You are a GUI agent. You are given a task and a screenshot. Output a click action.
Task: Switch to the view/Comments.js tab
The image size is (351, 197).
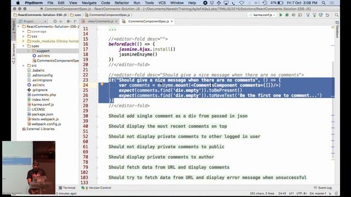100,21
